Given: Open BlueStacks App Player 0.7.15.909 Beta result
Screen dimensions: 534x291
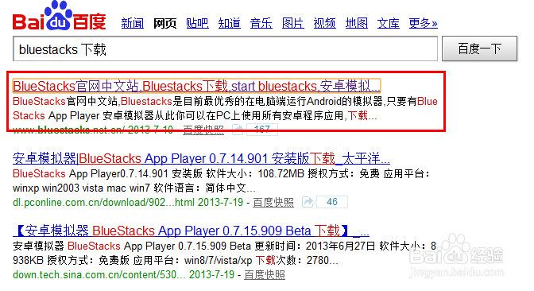Looking at the screenshot, I should point(191,231).
